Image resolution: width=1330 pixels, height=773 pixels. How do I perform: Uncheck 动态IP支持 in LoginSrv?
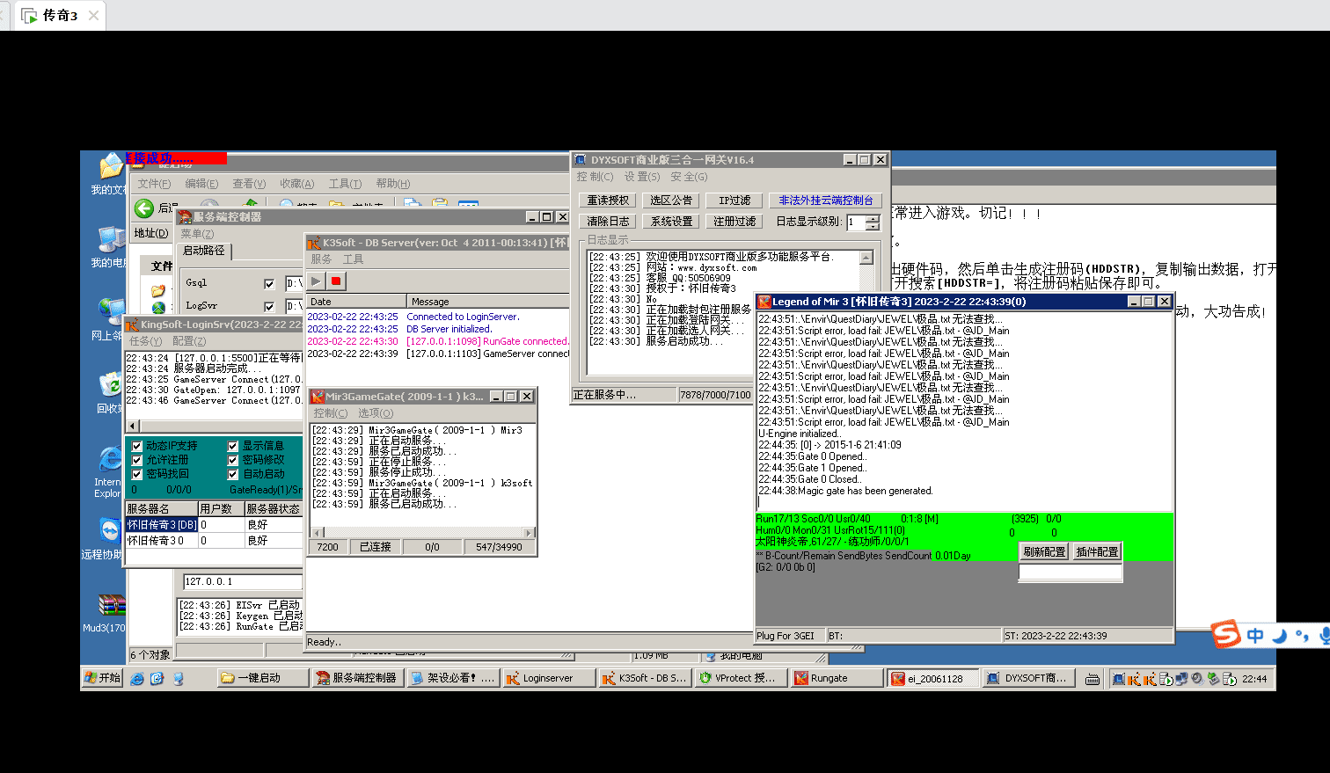[137, 446]
